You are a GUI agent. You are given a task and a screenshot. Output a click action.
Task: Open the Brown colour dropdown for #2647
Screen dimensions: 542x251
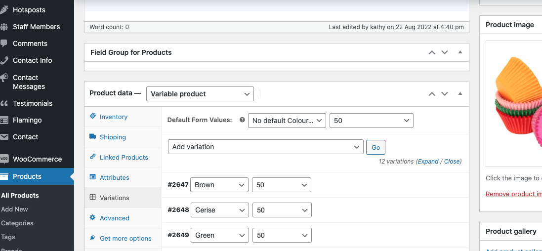(219, 185)
